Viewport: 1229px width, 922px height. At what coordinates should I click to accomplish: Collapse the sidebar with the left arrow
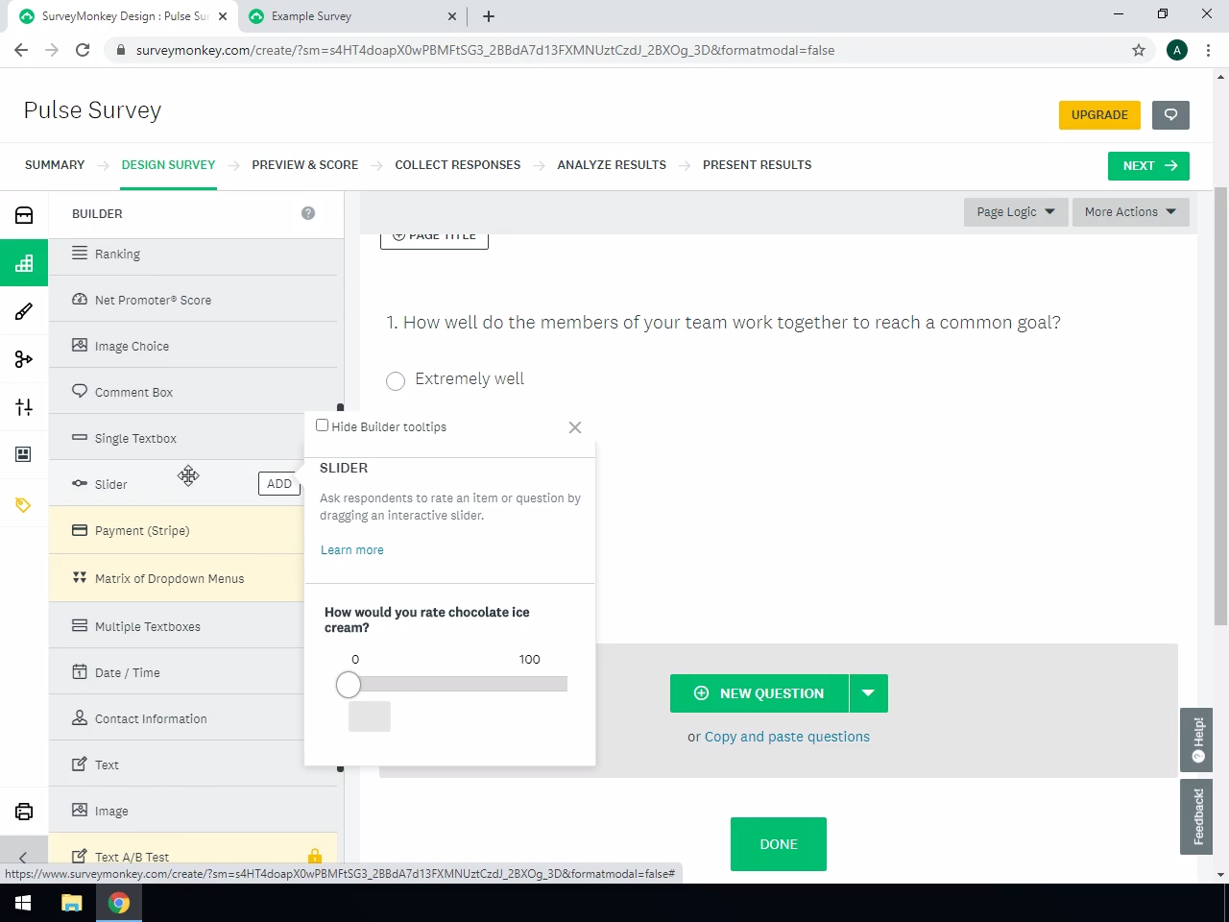[x=23, y=857]
